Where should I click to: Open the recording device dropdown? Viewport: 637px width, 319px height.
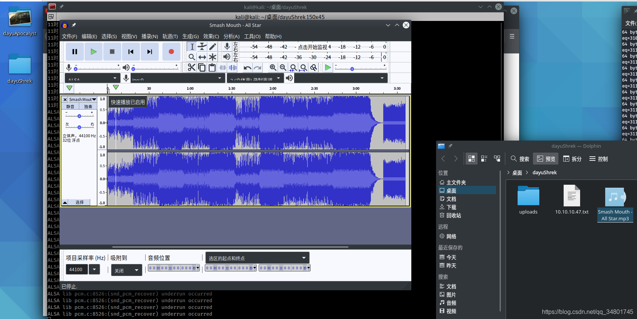(x=177, y=78)
